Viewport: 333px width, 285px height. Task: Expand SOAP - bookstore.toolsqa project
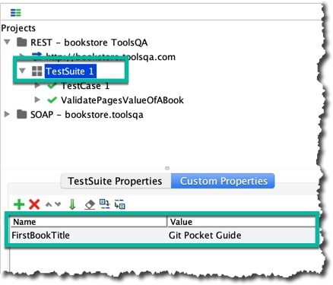tap(7, 114)
